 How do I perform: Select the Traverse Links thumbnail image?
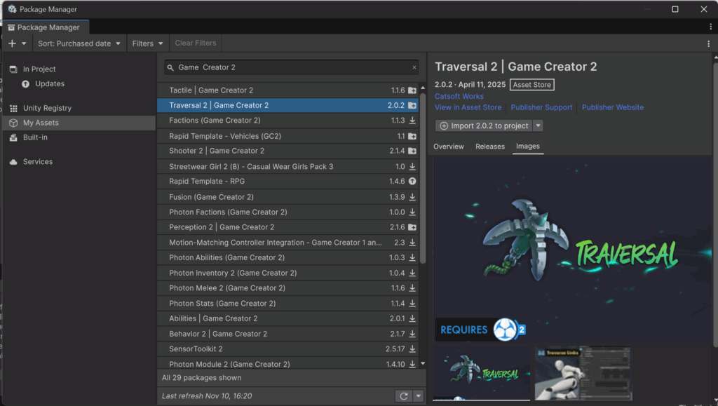[x=583, y=373]
